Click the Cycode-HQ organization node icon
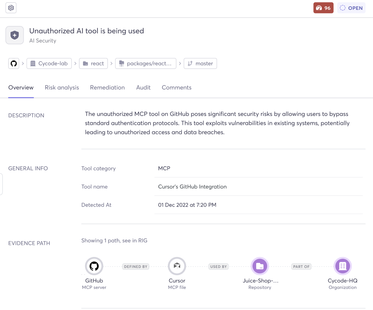The height and width of the screenshot is (310, 373). tap(342, 266)
